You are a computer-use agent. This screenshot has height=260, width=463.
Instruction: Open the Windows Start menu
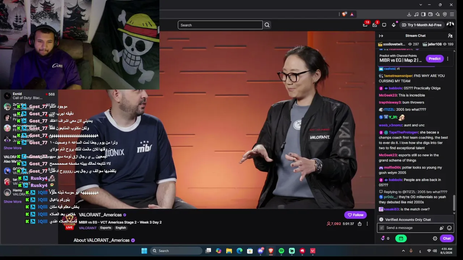pos(144,251)
